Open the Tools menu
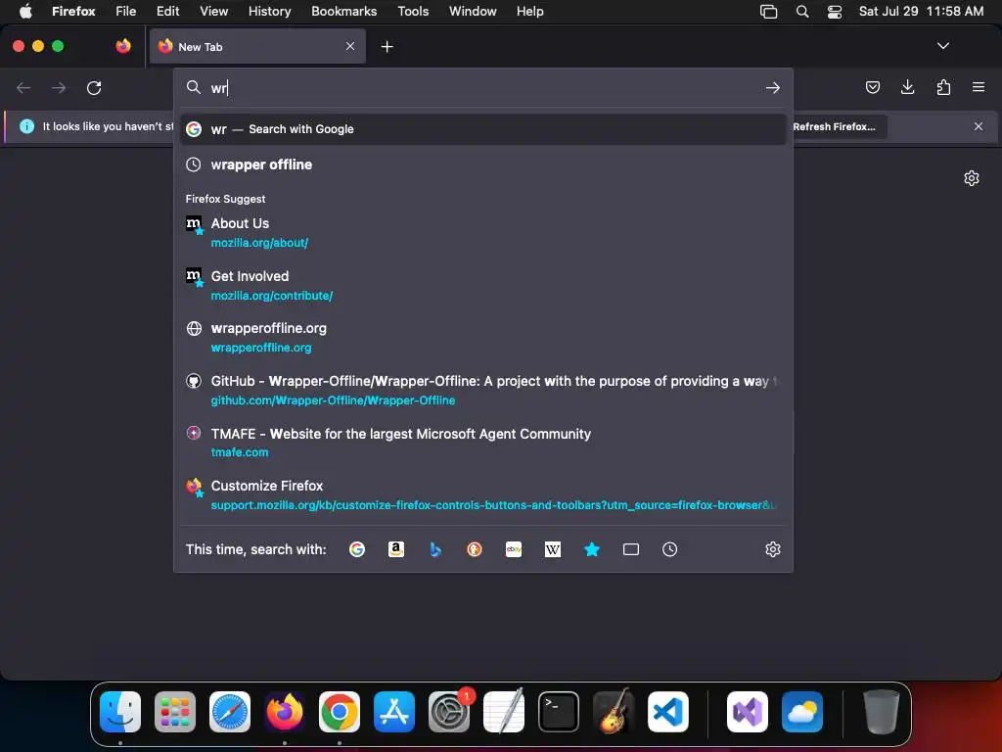1002x752 pixels. tap(413, 12)
